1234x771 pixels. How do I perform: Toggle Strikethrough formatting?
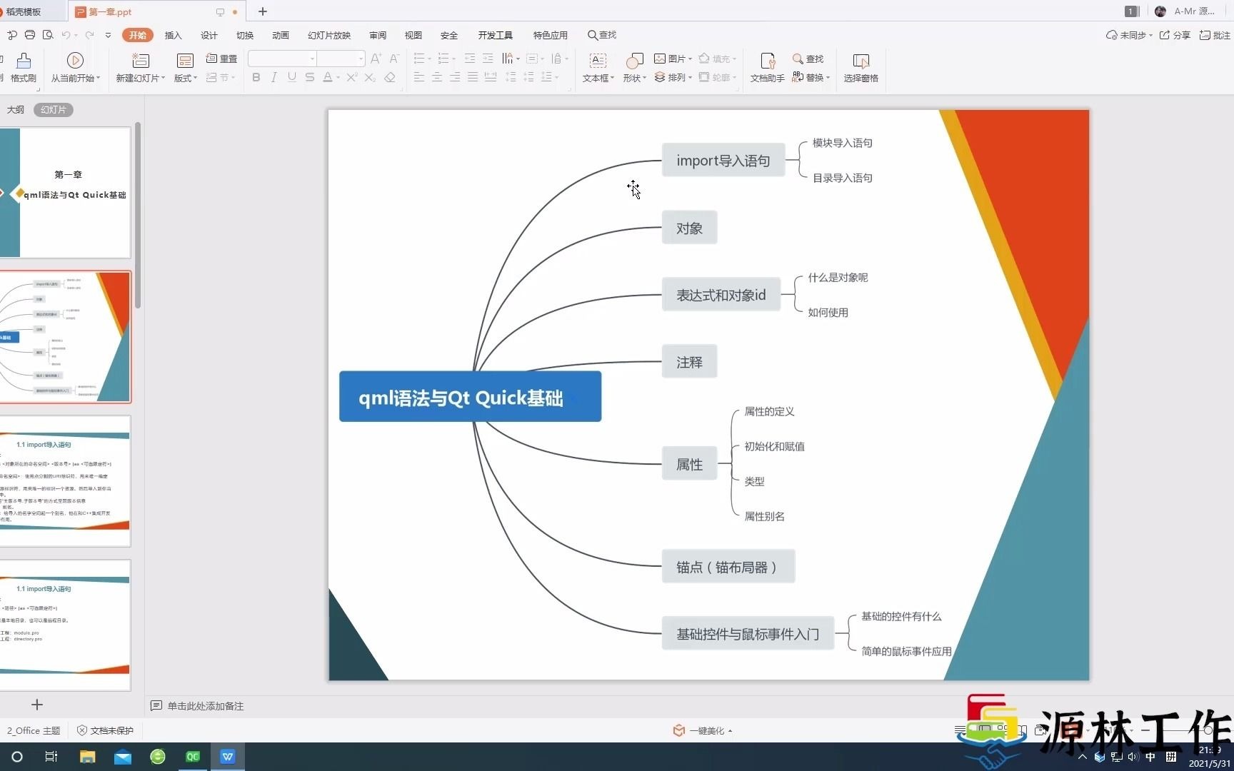pos(310,77)
